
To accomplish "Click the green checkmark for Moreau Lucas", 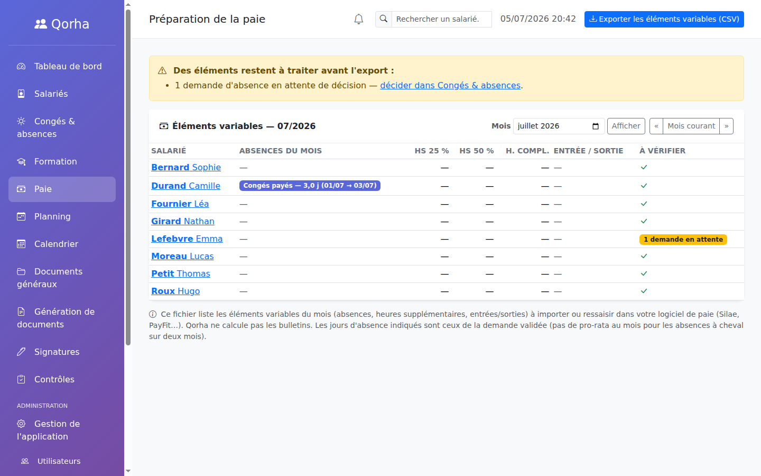I will (x=644, y=256).
